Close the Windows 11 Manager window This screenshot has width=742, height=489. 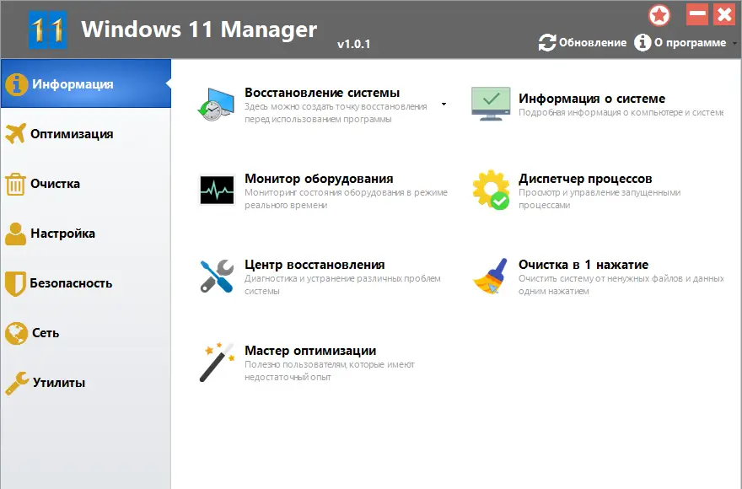click(x=724, y=14)
